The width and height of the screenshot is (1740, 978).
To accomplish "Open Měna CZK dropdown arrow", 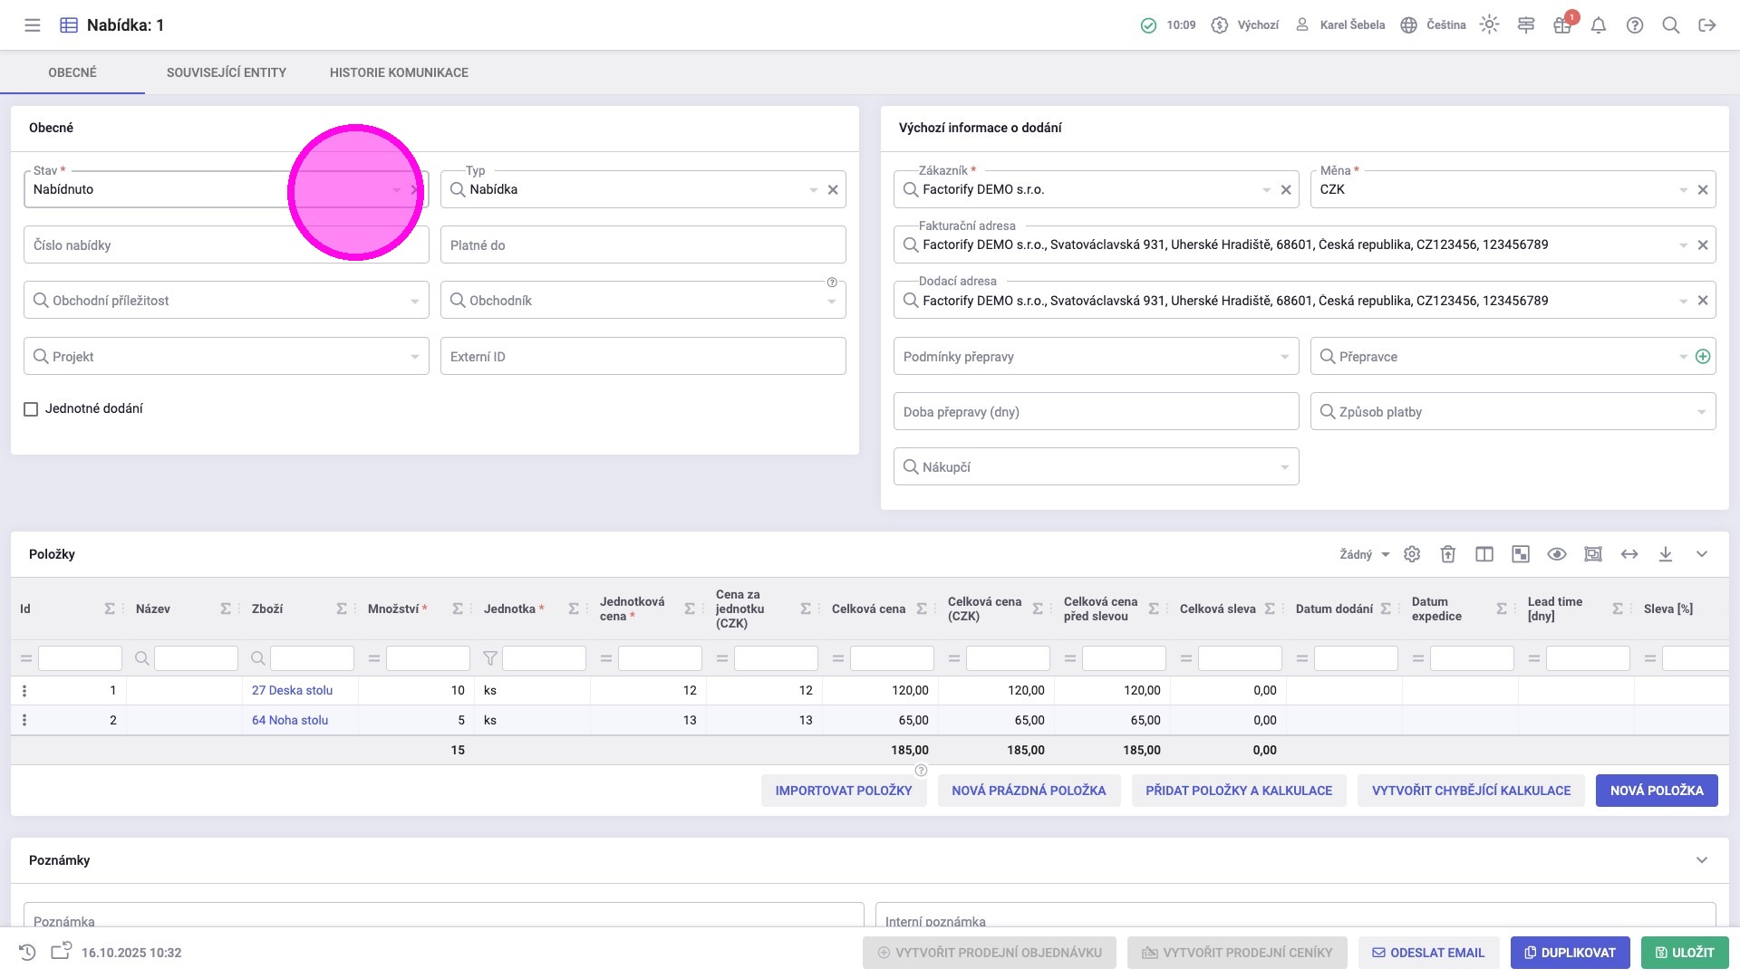I will click(x=1683, y=190).
